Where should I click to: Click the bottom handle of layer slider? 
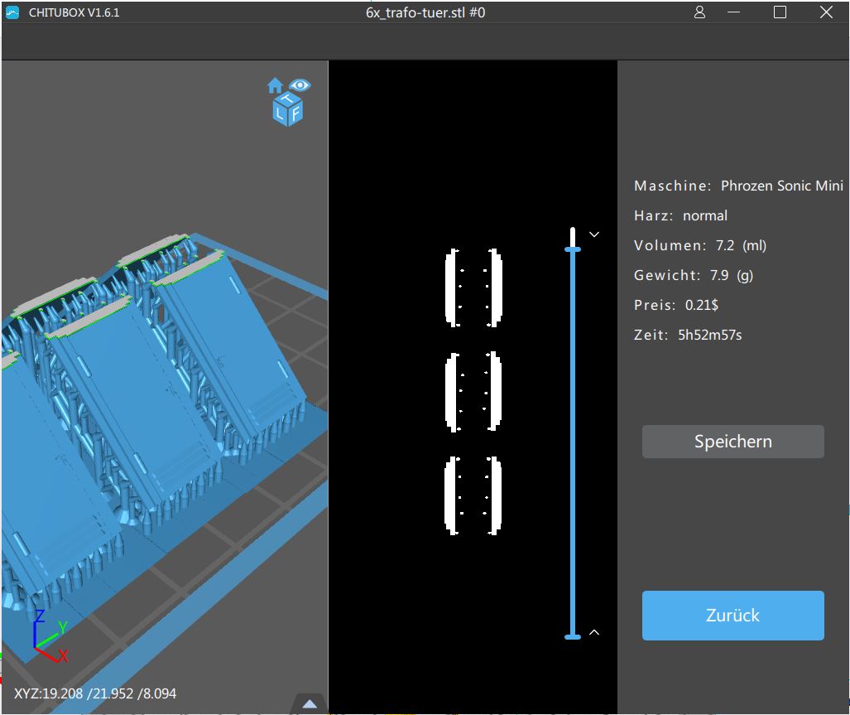(x=573, y=636)
